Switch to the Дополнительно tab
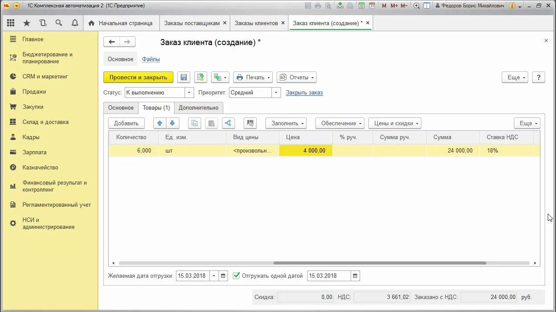Screen dimensions: 556x312 199,107
